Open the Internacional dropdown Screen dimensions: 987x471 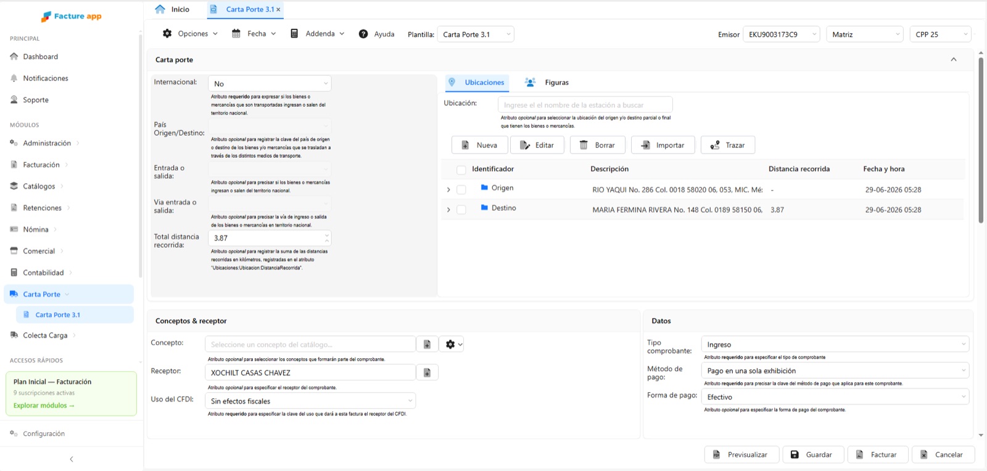(270, 84)
